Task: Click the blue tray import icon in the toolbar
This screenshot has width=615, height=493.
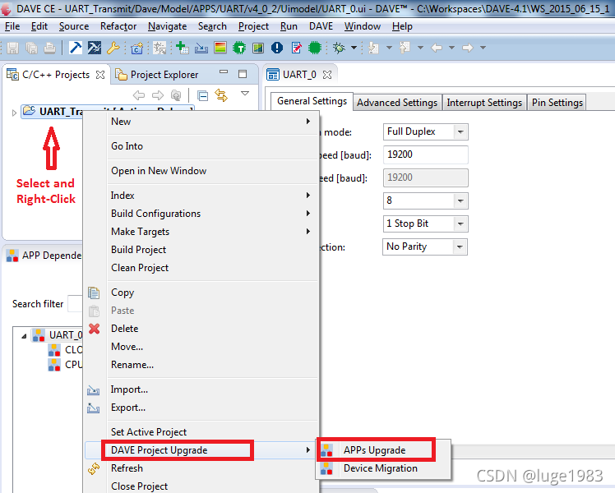Action: [x=201, y=48]
